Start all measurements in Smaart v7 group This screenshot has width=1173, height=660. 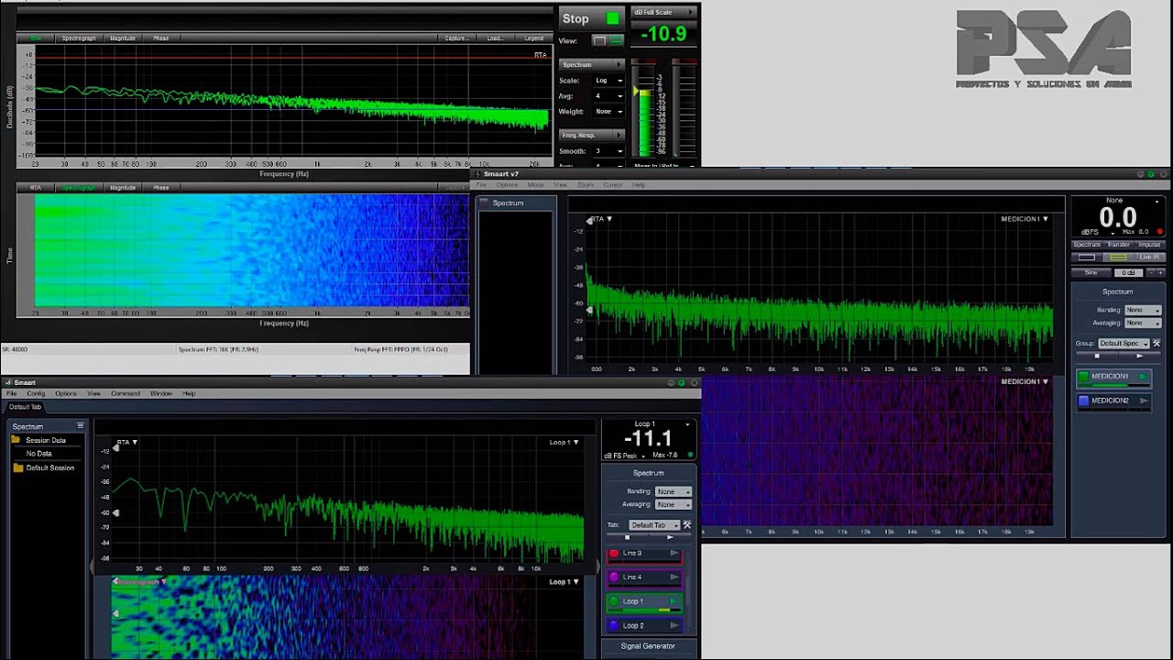point(1140,356)
